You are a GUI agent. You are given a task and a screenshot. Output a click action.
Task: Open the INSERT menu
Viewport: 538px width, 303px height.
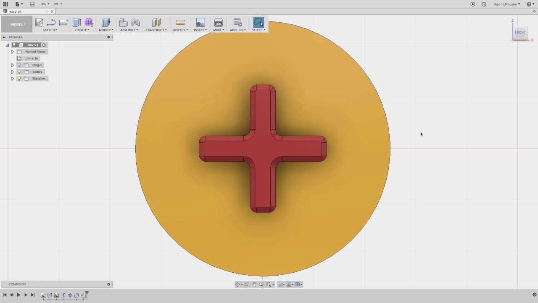[200, 30]
